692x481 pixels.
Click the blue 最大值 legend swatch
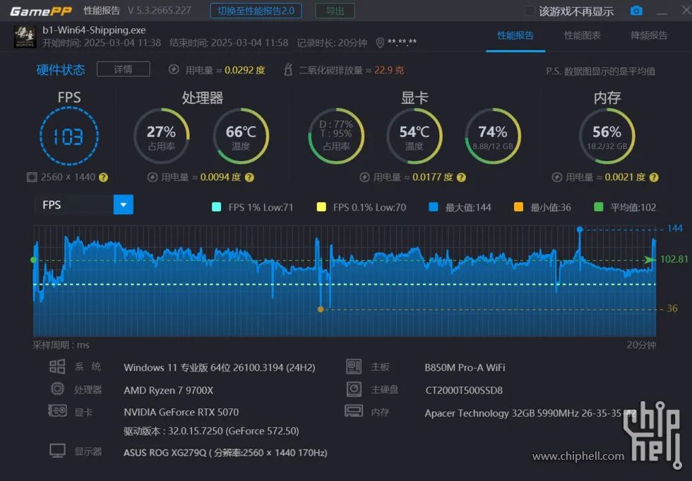pyautogui.click(x=434, y=207)
